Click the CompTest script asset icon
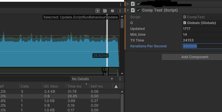This screenshot has height=112, width=222. point(184,17)
